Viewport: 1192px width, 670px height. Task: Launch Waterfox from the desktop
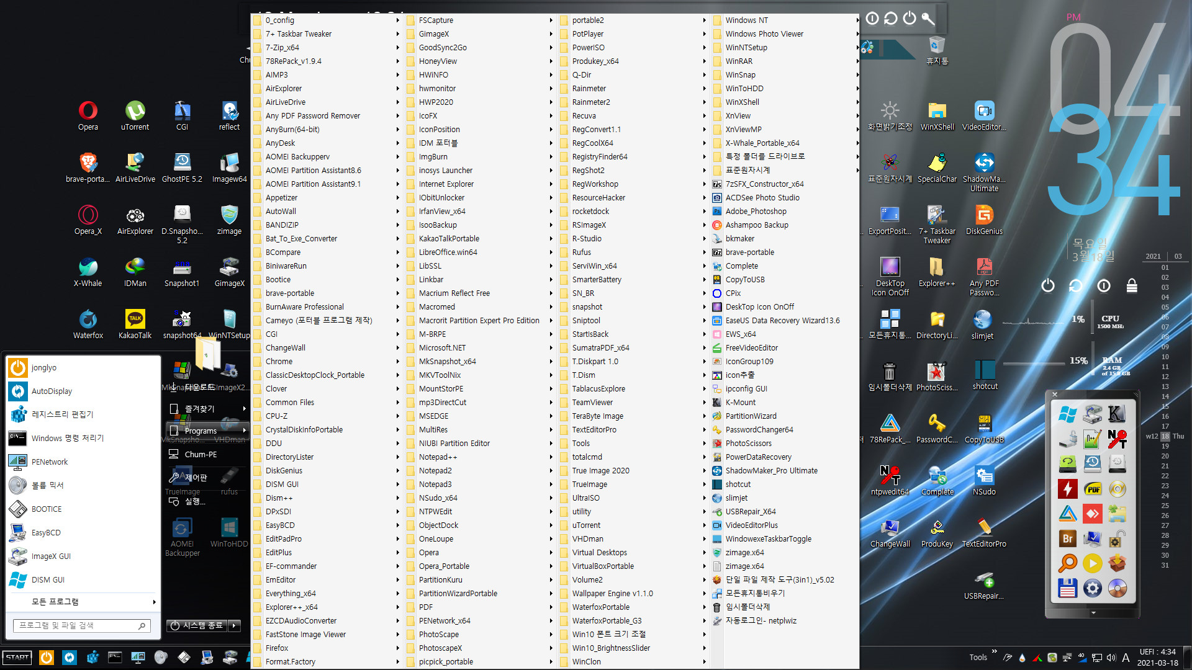[88, 324]
